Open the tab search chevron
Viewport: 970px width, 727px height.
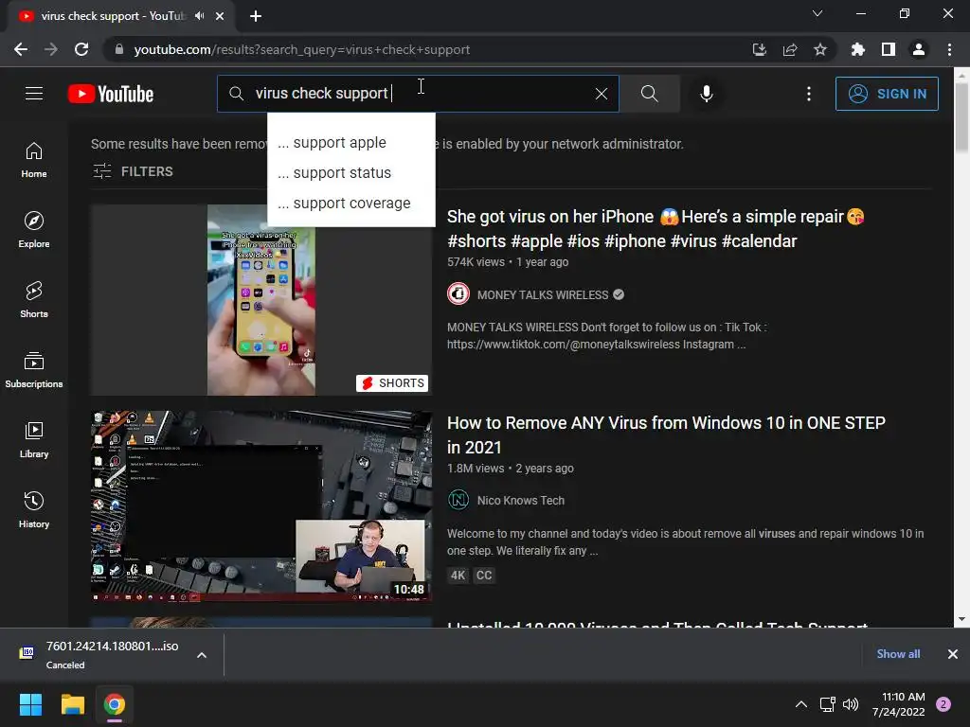pos(817,13)
